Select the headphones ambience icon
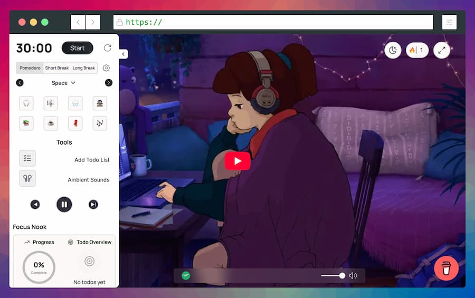The width and height of the screenshot is (475, 298). tap(26, 103)
